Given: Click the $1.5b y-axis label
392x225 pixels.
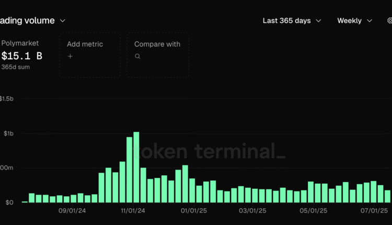Looking at the screenshot, I should 7,99.
